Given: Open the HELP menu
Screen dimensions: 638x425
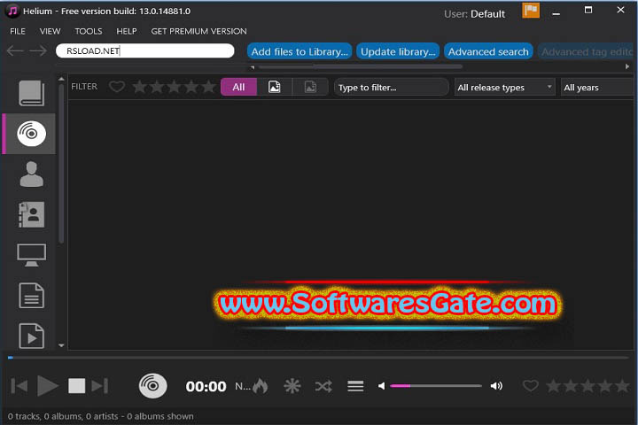Looking at the screenshot, I should pos(127,31).
